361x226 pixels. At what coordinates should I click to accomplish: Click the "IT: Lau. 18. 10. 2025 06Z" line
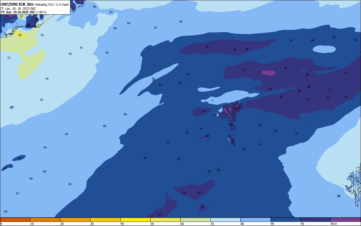[x=18, y=8]
